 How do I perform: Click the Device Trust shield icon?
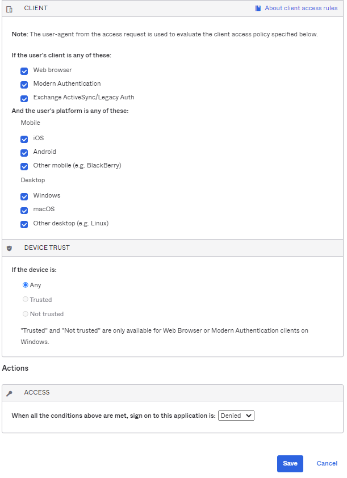9,248
